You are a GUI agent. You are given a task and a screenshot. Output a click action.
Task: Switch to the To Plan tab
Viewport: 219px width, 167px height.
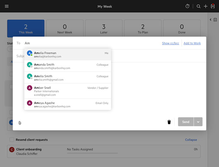click(143, 29)
